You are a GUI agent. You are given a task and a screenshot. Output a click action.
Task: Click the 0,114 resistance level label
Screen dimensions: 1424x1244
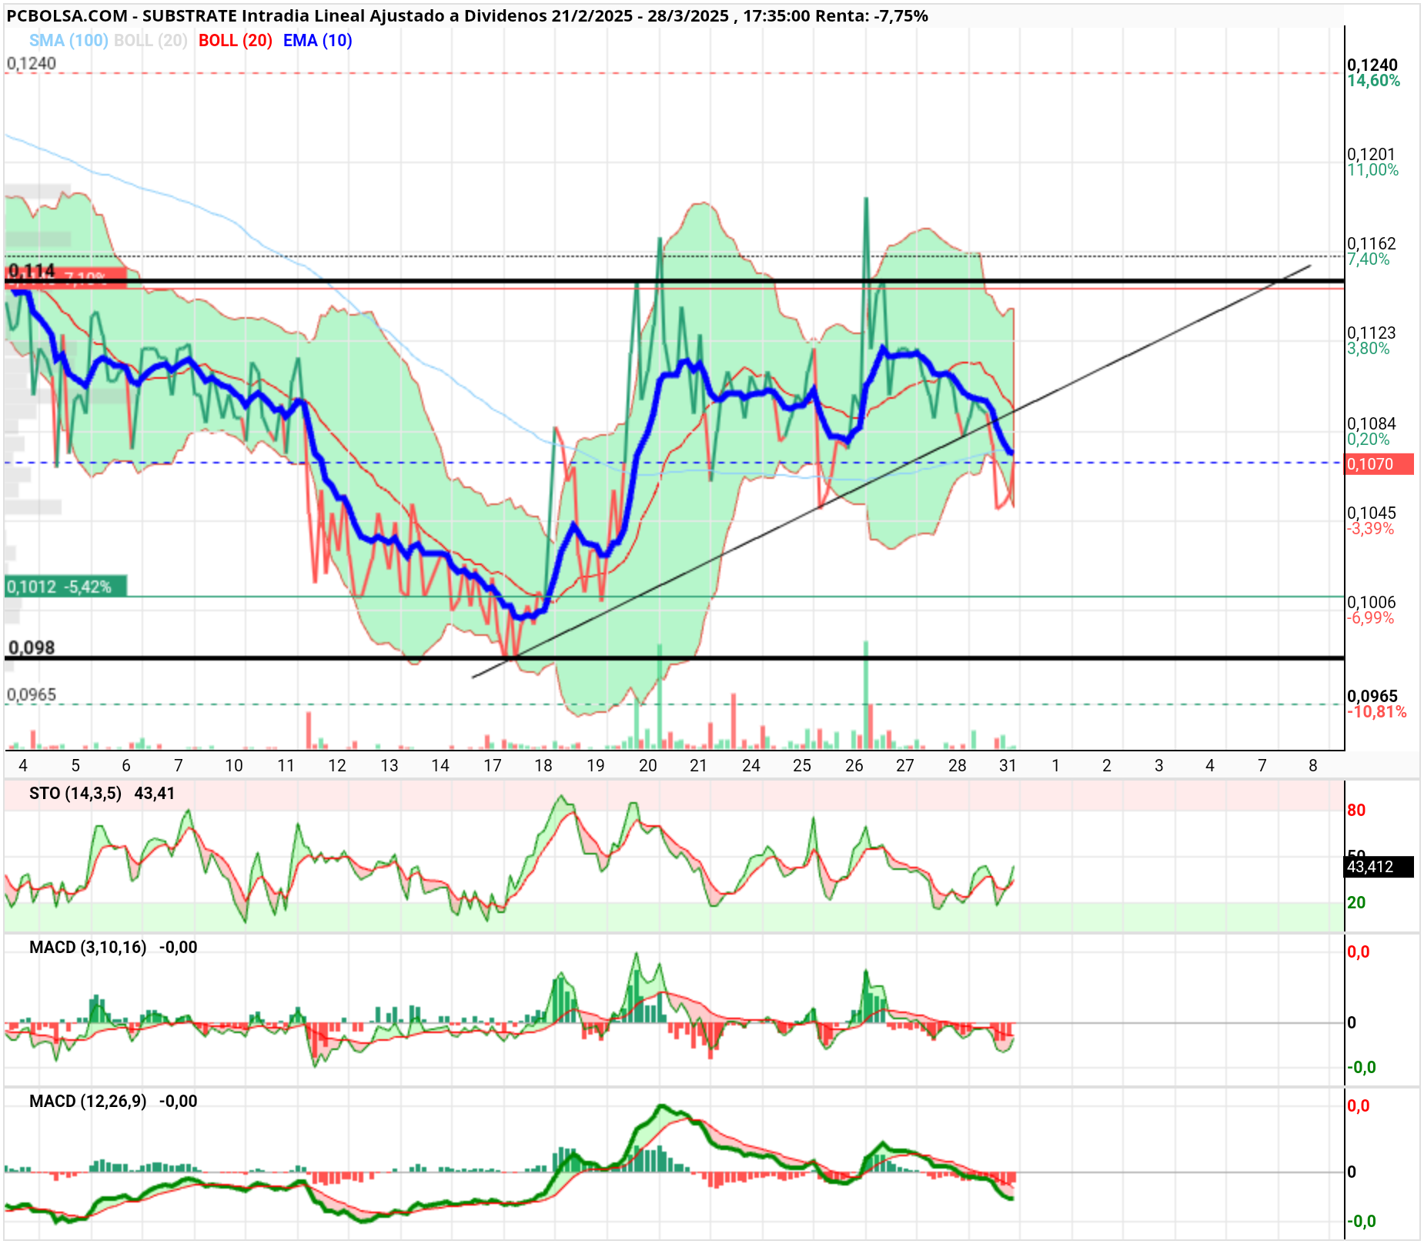pos(32,271)
